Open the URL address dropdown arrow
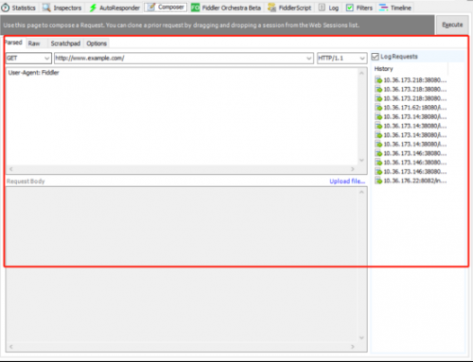This screenshot has height=362, width=473. point(309,59)
